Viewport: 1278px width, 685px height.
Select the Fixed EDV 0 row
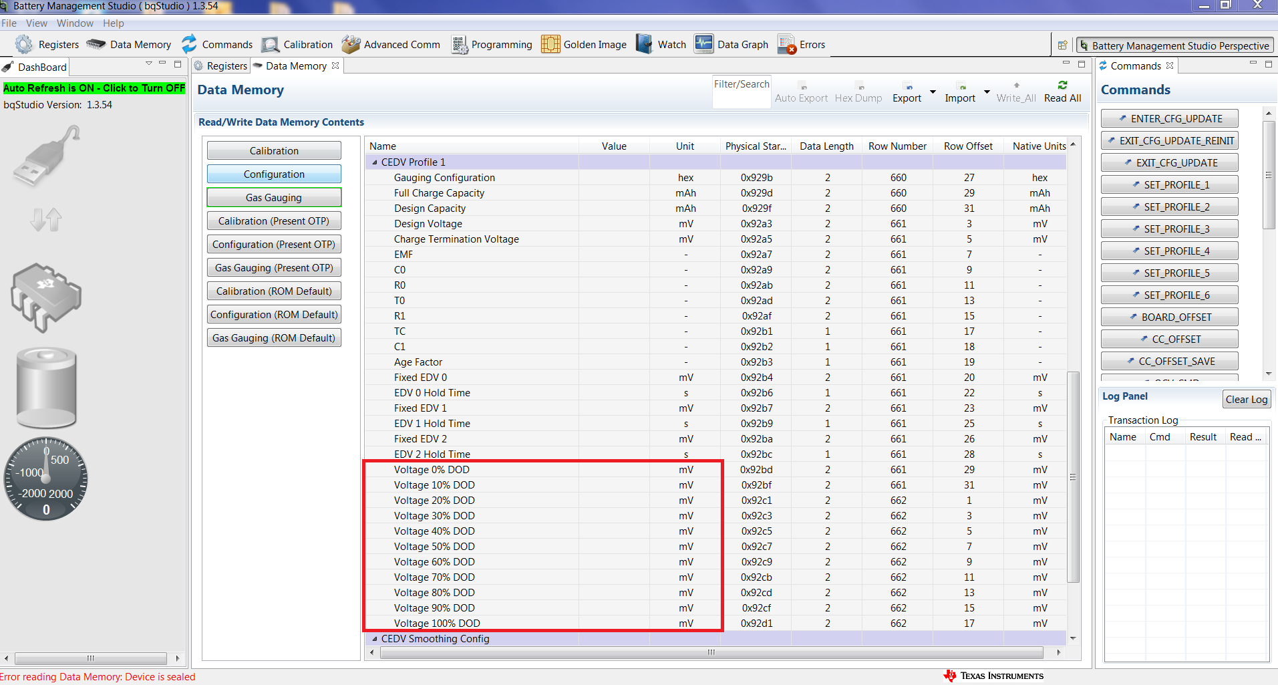[x=715, y=378]
